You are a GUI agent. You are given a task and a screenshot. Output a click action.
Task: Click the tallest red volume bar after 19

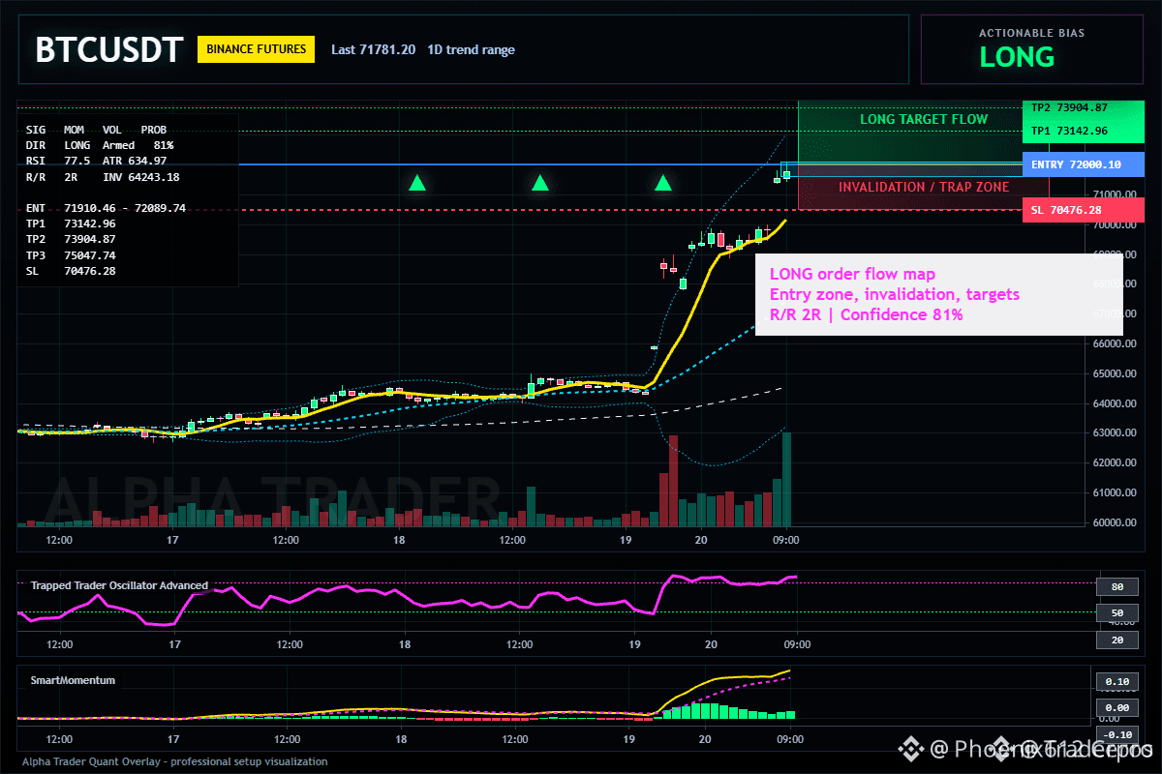[x=673, y=481]
